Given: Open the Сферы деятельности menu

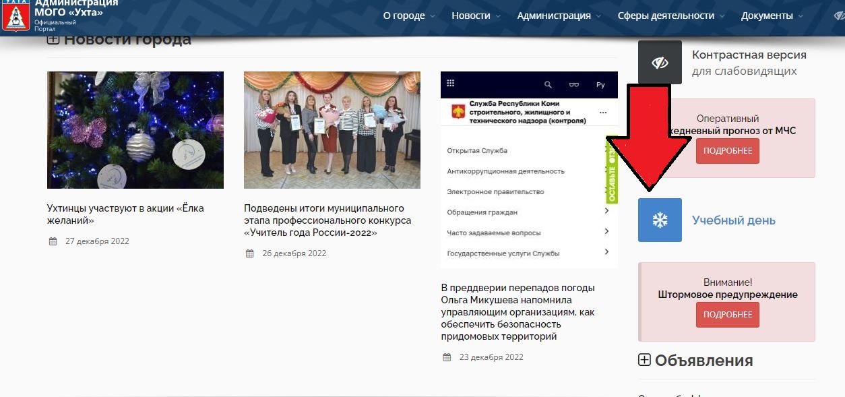Looking at the screenshot, I should coord(671,16).
